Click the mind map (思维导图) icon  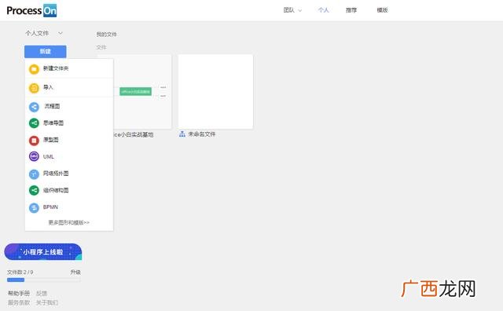(x=34, y=123)
